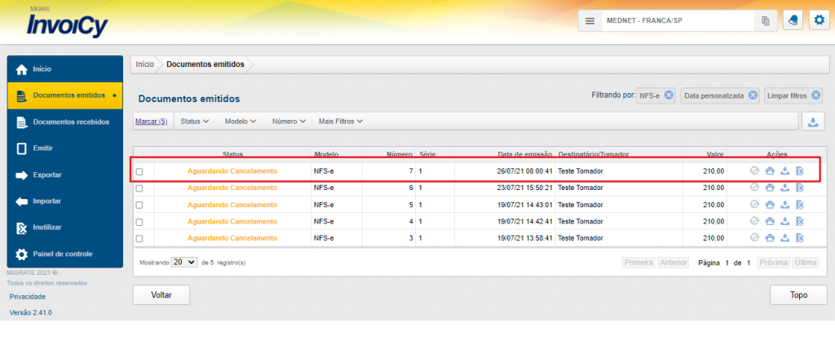This screenshot has width=835, height=345.
Task: Open the settings gear in header
Action: click(819, 21)
